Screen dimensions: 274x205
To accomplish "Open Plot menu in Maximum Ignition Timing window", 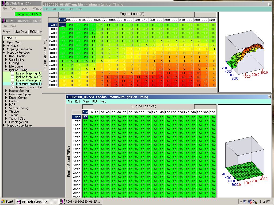I will coord(95,101).
